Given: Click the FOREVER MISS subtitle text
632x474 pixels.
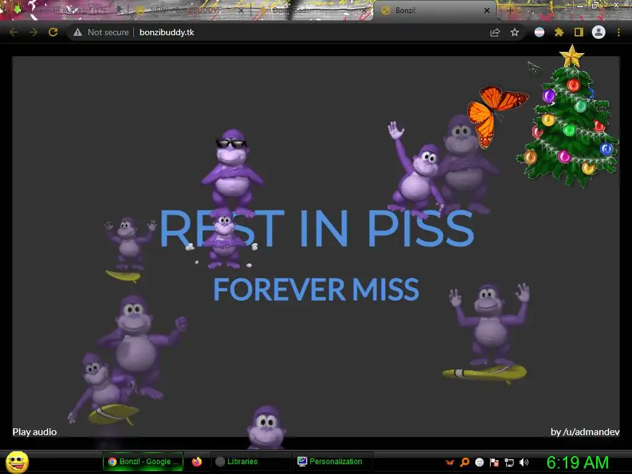Looking at the screenshot, I should (317, 289).
